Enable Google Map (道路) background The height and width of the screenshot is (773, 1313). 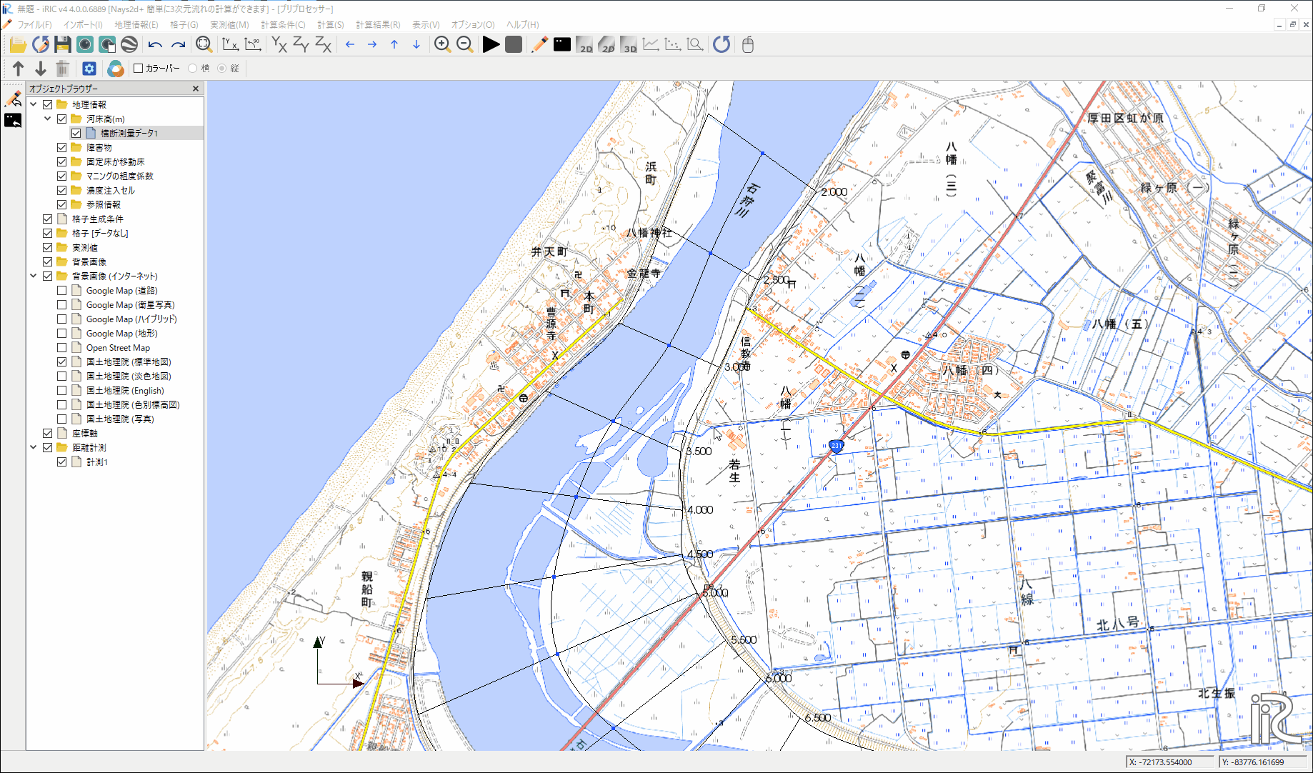[x=62, y=290]
